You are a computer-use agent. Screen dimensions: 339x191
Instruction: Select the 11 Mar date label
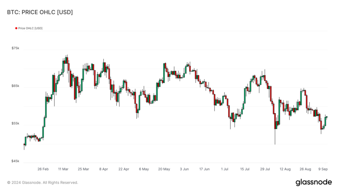coord(63,169)
